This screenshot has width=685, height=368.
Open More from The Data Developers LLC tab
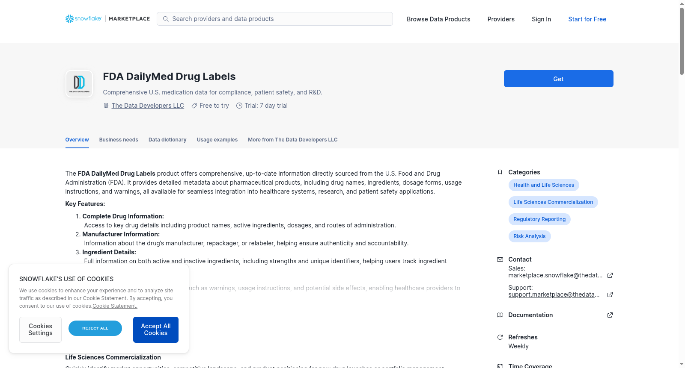tap(293, 140)
